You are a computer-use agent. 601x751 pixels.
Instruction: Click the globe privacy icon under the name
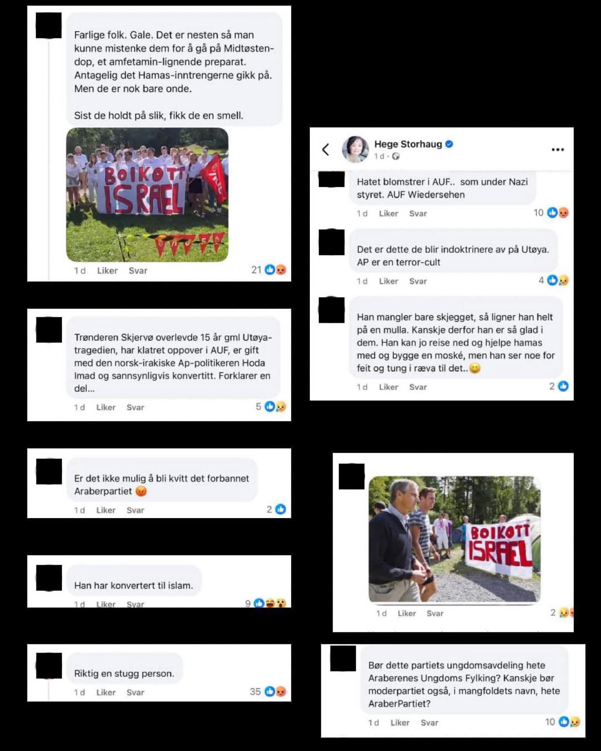[x=396, y=156]
